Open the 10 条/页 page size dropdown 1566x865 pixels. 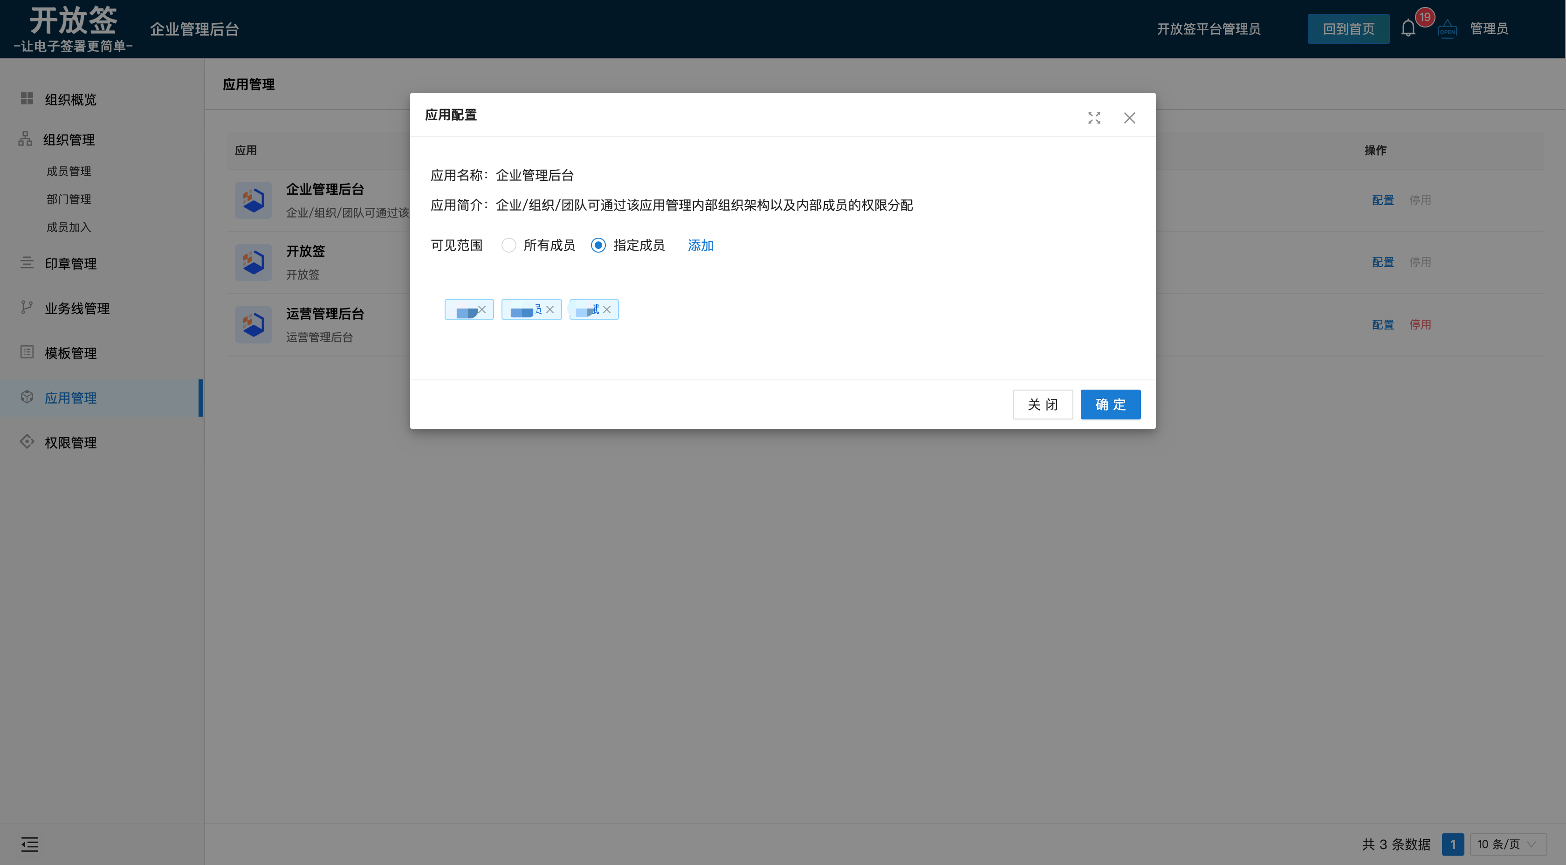coord(1508,844)
